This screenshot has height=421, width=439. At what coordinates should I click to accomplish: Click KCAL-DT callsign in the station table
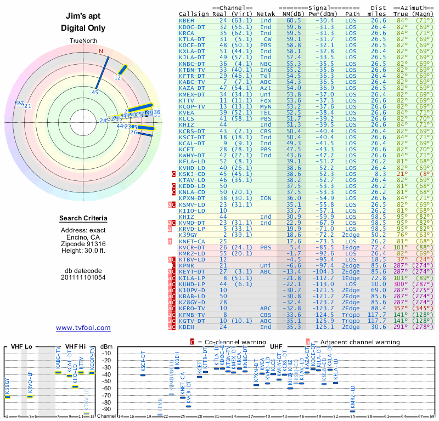(192, 143)
